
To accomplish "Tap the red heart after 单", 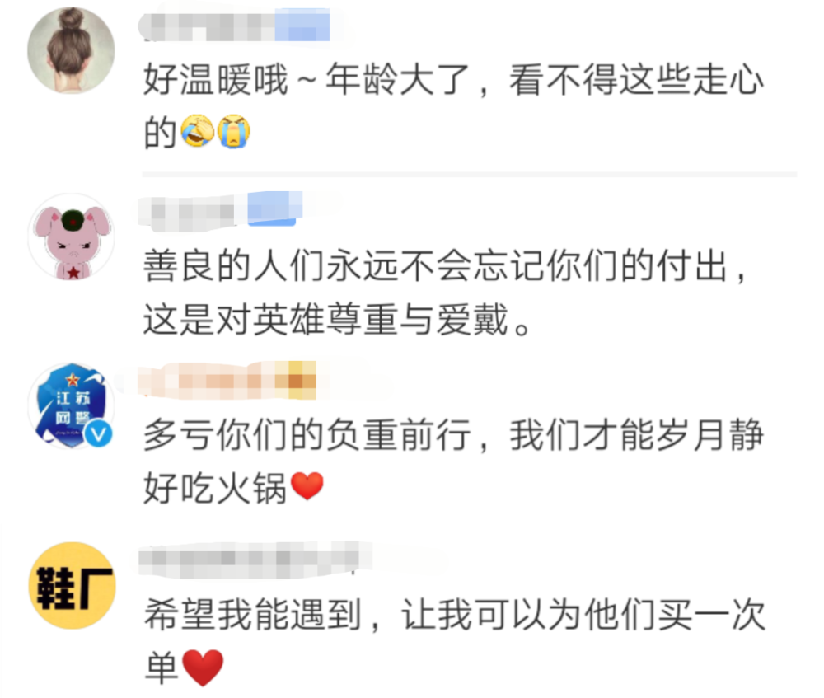I will tap(203, 668).
